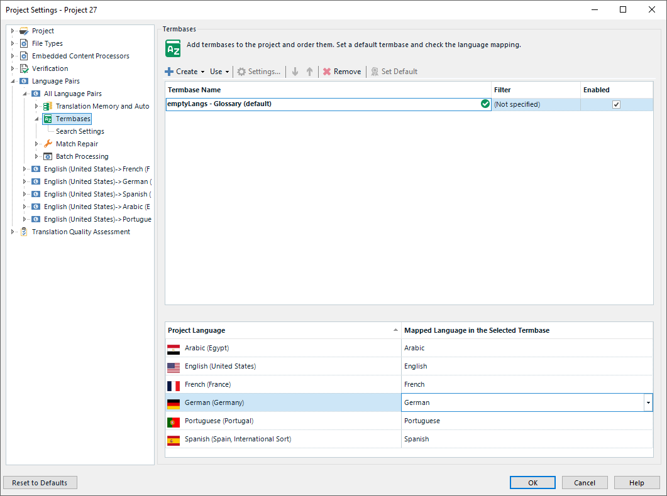Click the Spanish mapped language cell

pos(527,439)
